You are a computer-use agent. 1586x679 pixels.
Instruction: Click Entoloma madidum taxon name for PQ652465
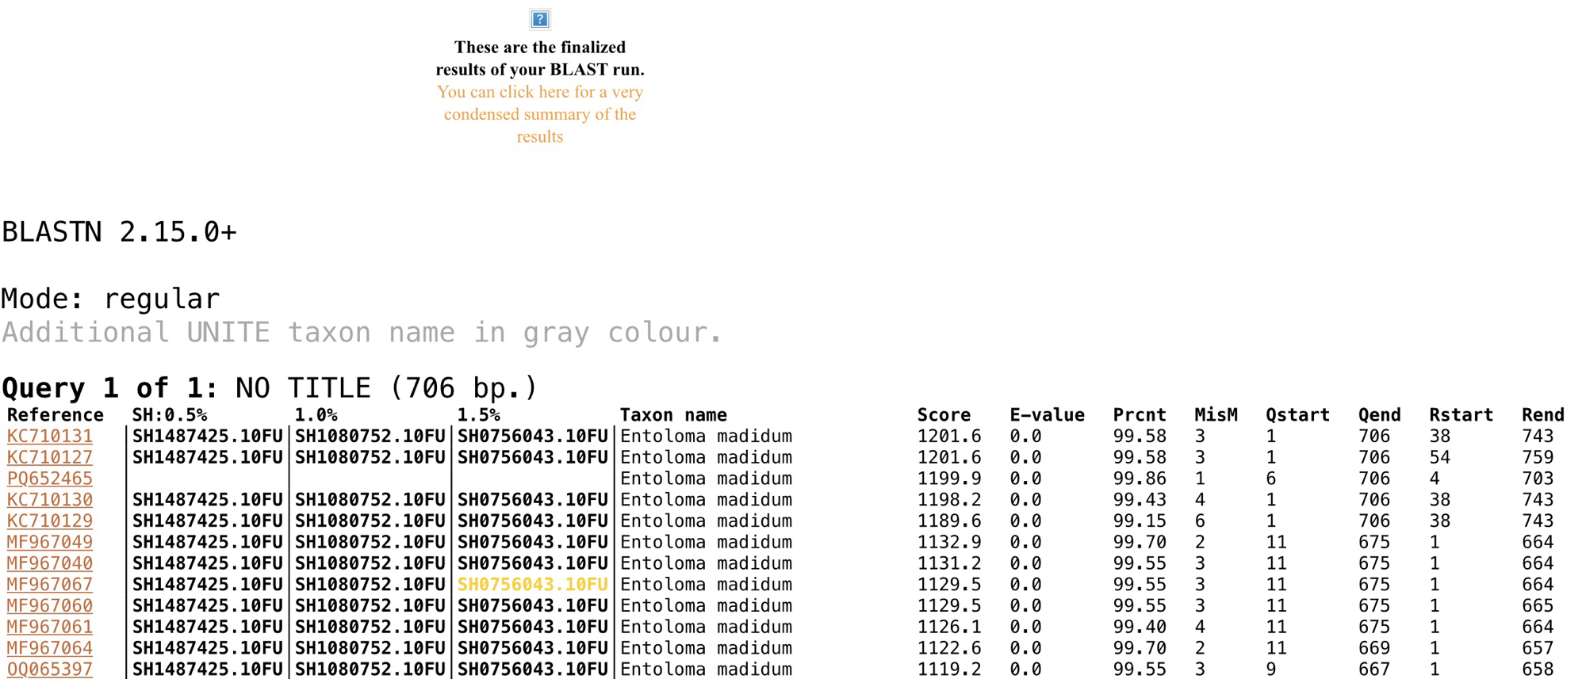[706, 479]
